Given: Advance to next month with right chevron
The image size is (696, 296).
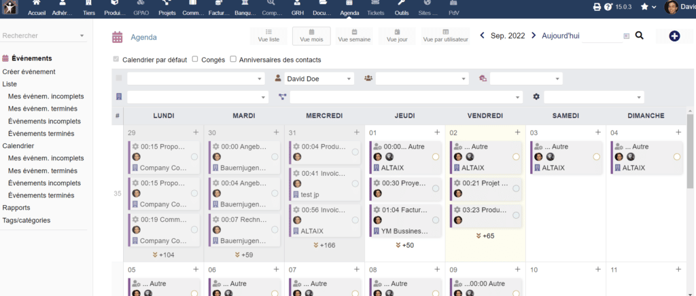Looking at the screenshot, I should click(x=534, y=35).
